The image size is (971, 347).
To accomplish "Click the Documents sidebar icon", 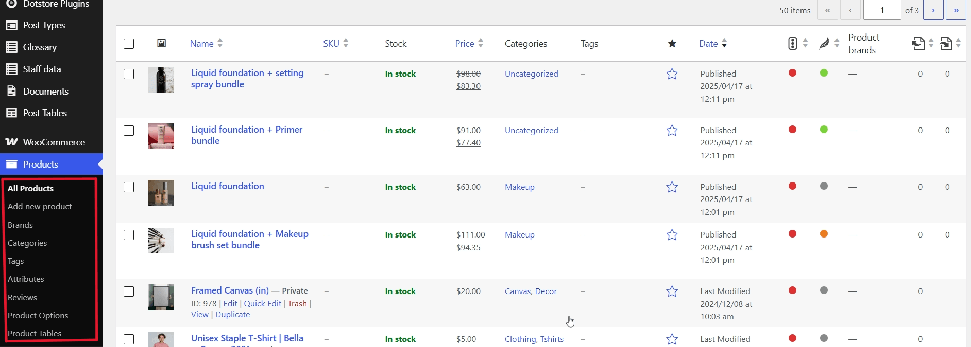I will [x=11, y=92].
